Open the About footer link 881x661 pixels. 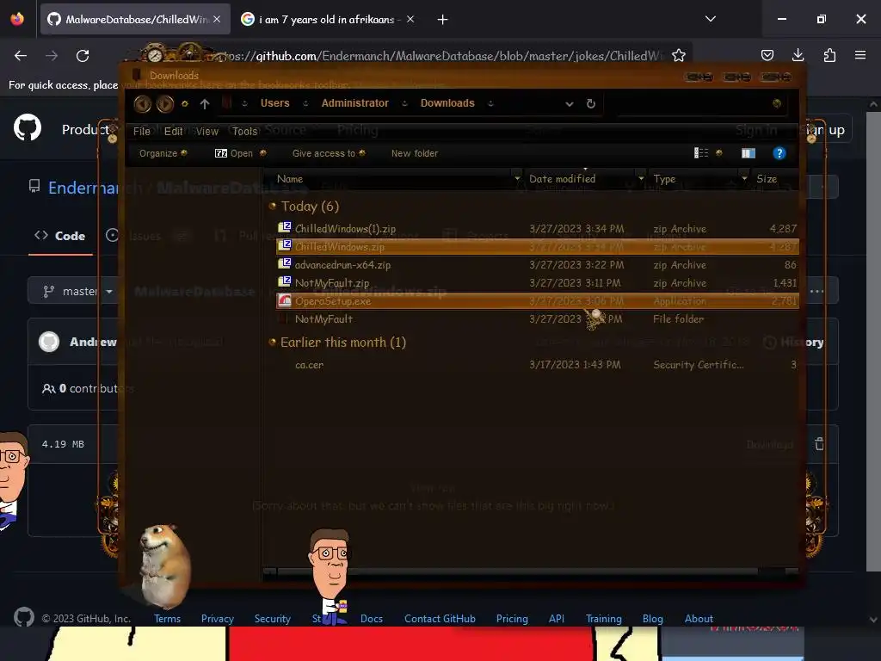coord(699,618)
